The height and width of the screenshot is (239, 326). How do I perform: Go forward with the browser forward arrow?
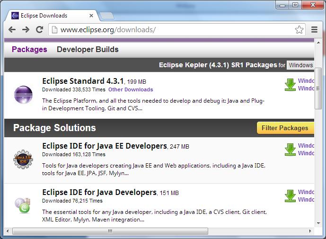[26, 29]
